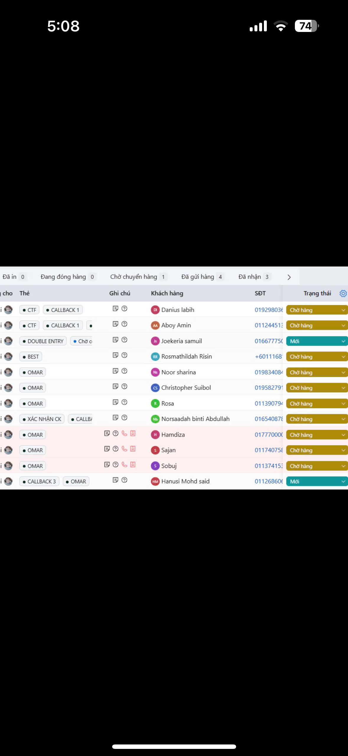Open the table column settings gear icon

[x=343, y=293]
